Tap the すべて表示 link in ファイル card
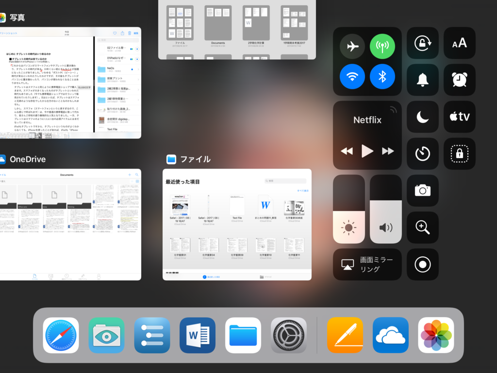 tap(303, 190)
